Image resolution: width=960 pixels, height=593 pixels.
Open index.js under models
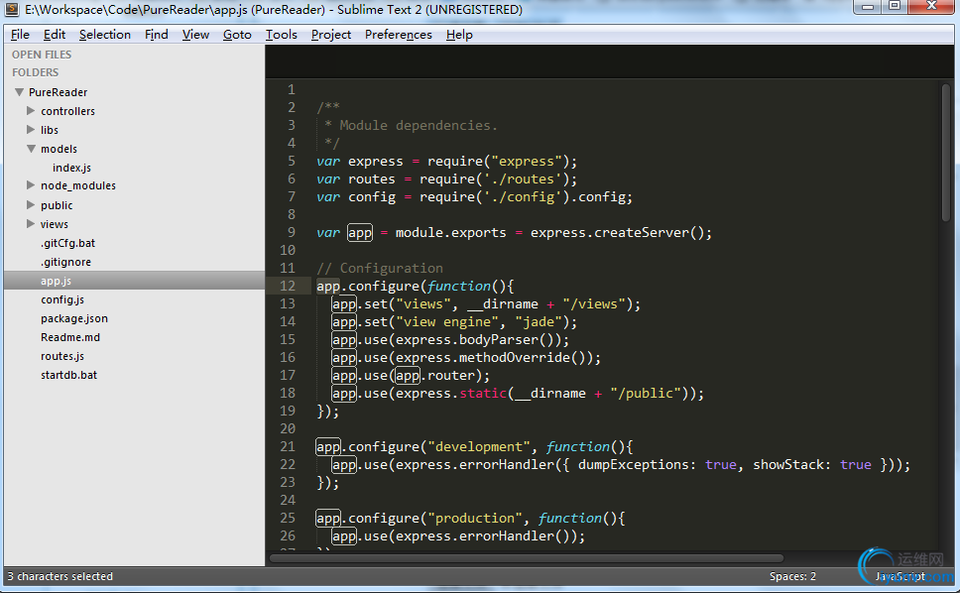pyautogui.click(x=71, y=168)
